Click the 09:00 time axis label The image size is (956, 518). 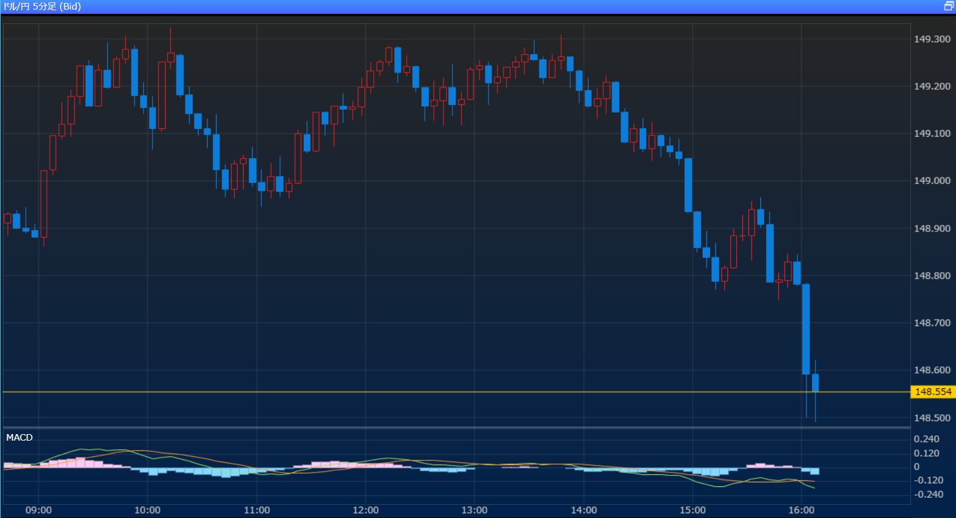click(38, 510)
